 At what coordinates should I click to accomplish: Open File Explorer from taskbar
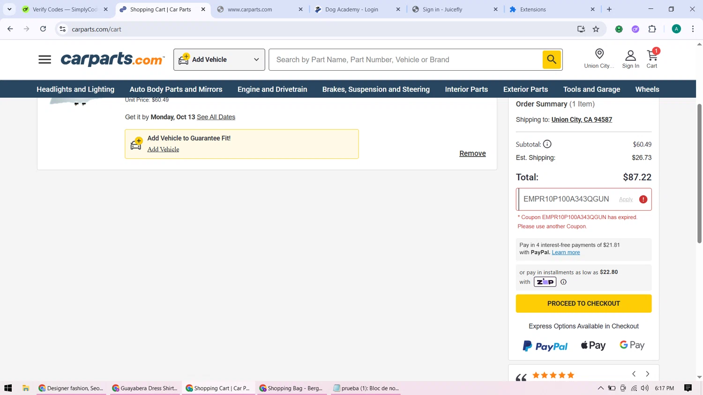[26, 388]
